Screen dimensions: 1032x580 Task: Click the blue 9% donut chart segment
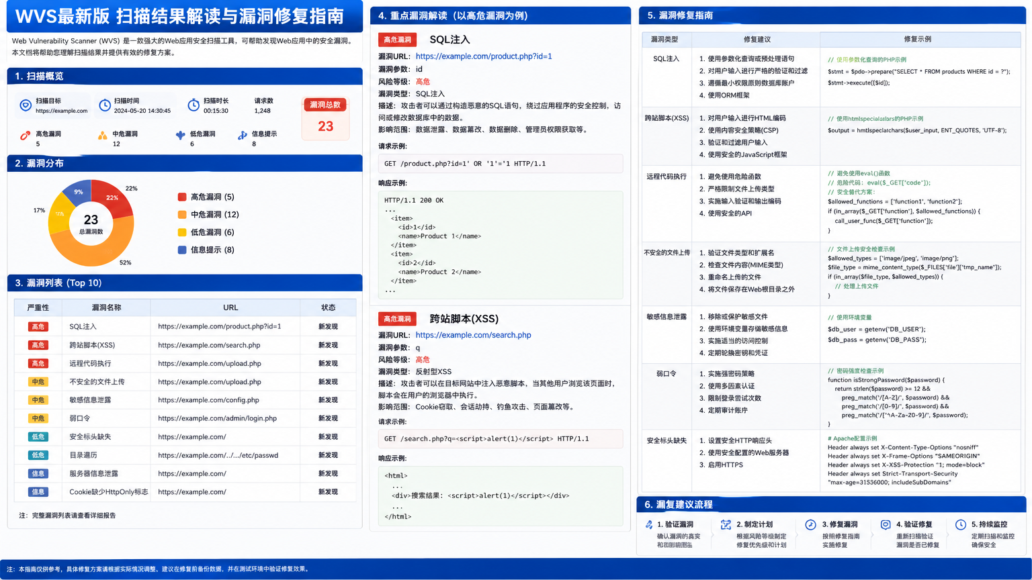coord(78,191)
